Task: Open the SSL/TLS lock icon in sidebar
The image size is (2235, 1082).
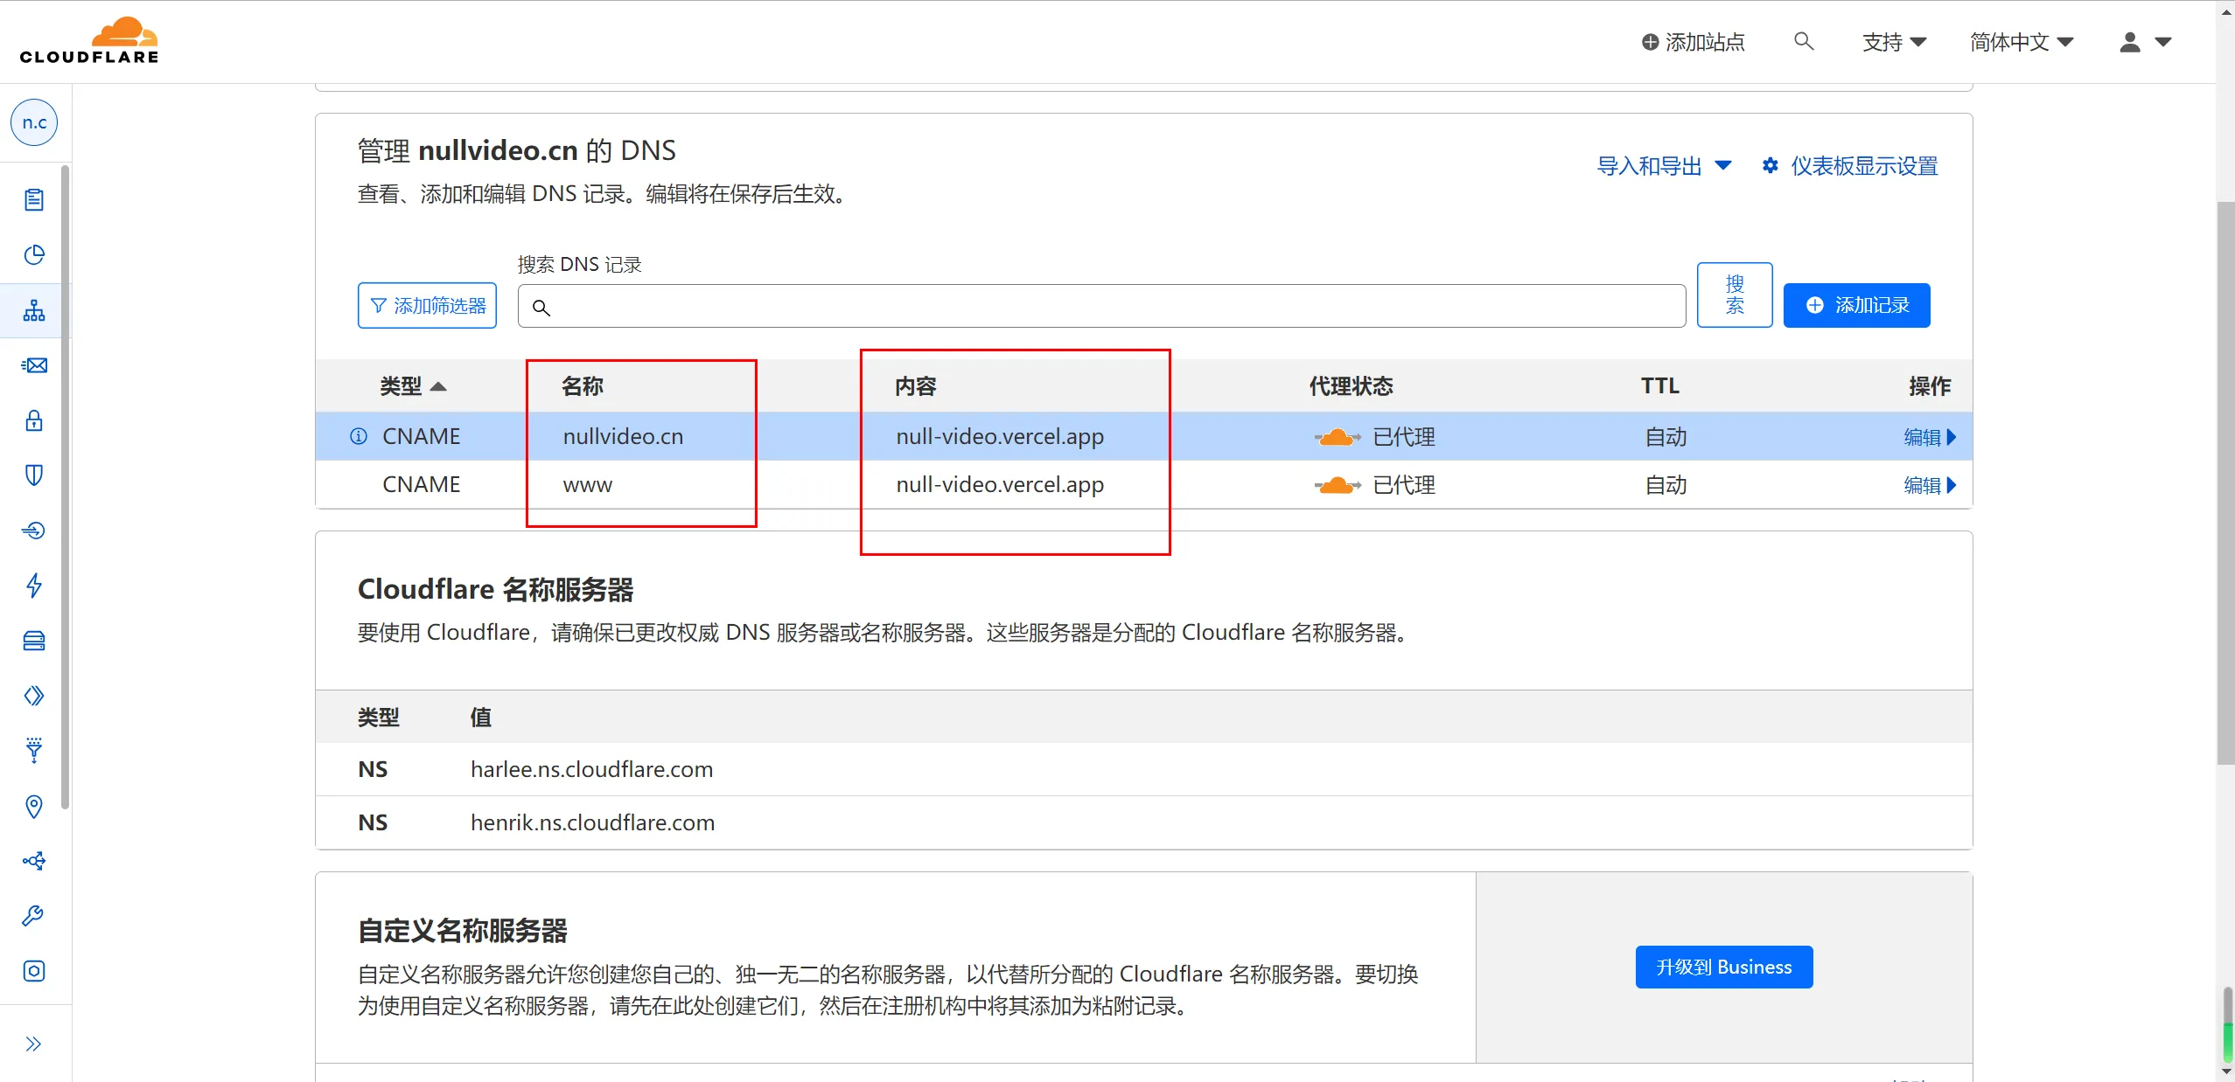Action: coord(34,420)
